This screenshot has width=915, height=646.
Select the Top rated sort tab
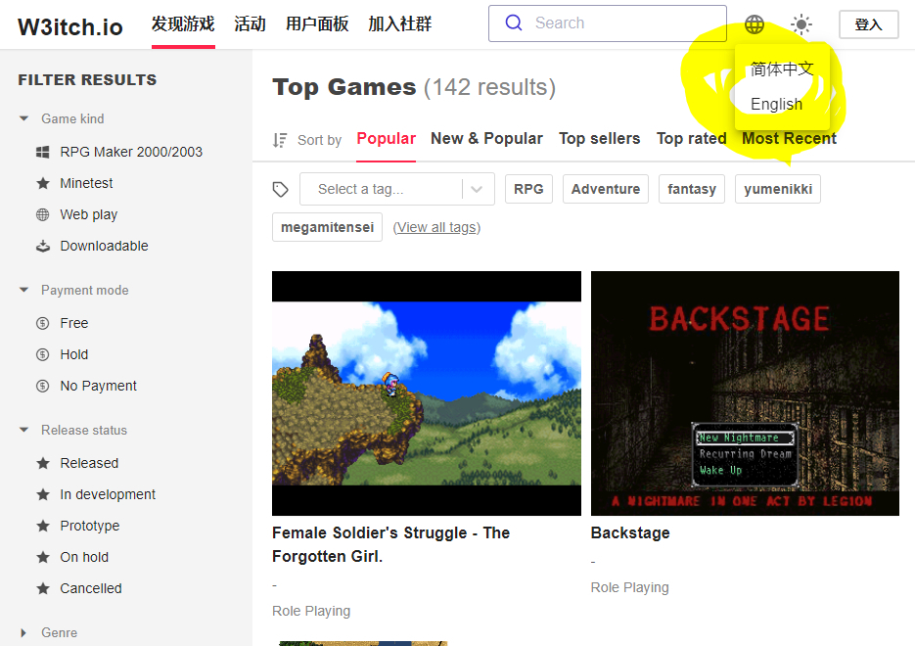coord(691,139)
